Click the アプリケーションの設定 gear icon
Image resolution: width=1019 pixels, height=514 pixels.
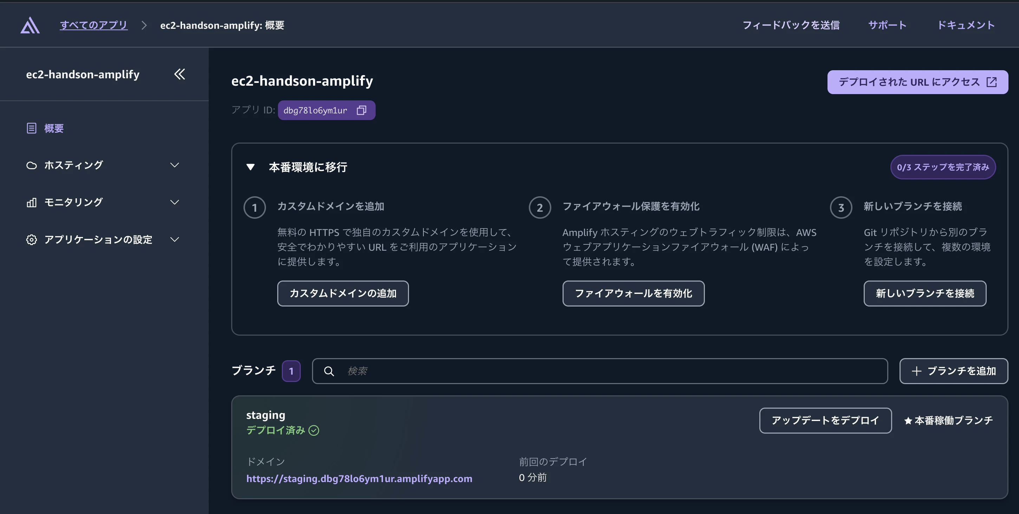tap(32, 239)
